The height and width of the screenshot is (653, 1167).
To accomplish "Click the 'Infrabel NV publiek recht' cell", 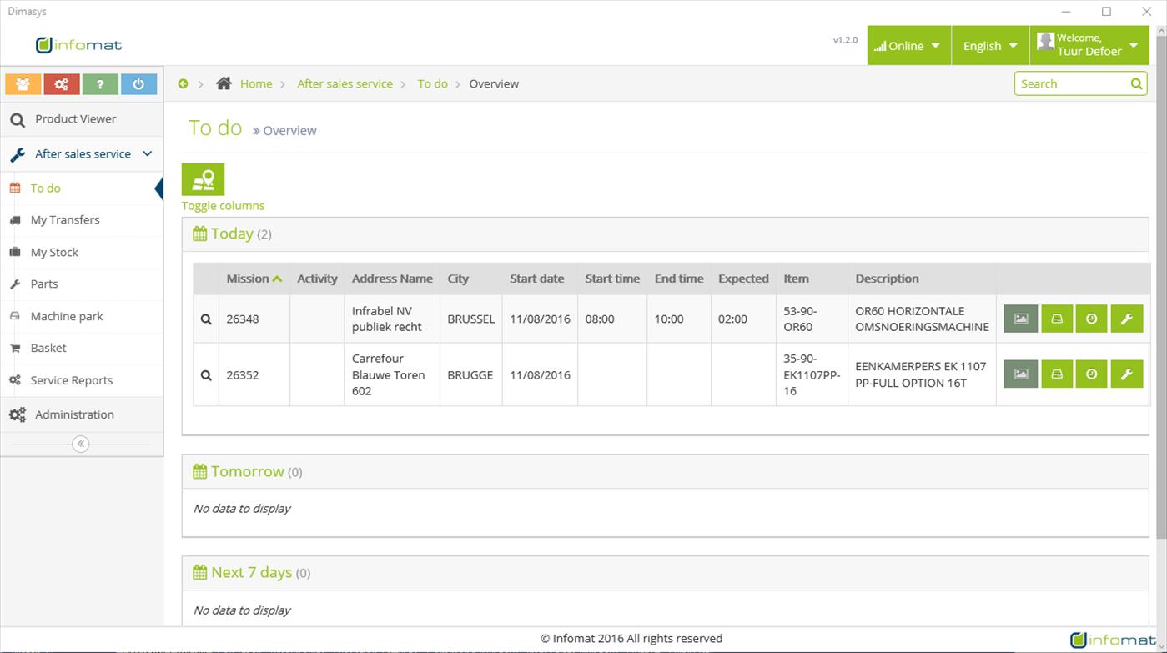I will click(392, 319).
